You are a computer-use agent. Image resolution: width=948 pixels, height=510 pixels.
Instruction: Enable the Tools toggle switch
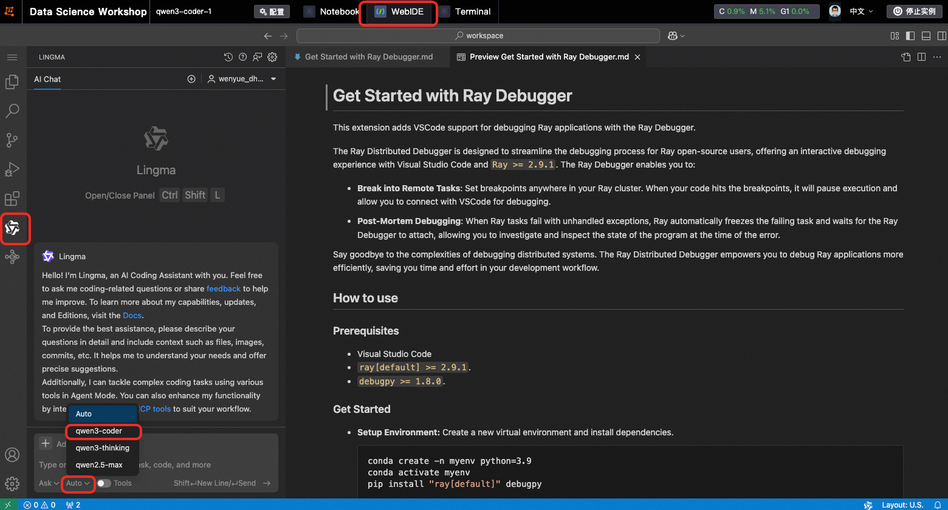tap(104, 483)
